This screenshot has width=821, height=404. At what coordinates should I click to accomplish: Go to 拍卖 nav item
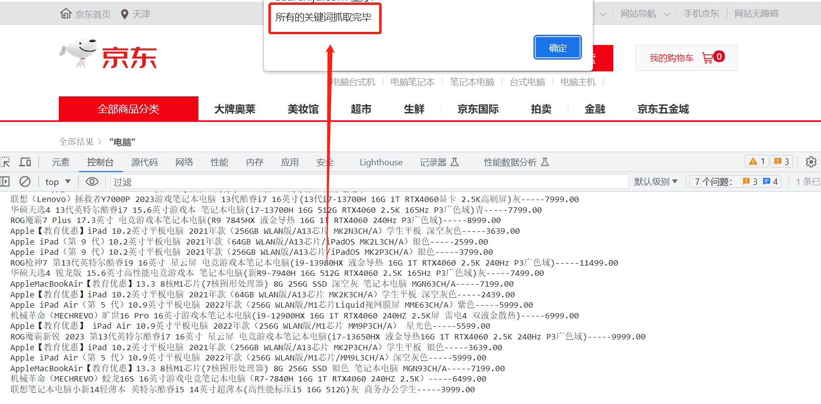541,109
